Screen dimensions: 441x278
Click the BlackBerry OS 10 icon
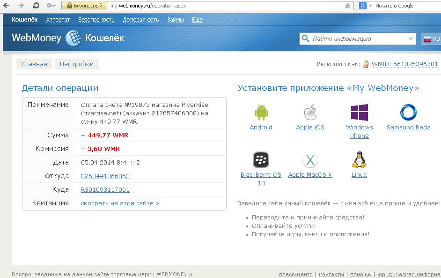(261, 160)
